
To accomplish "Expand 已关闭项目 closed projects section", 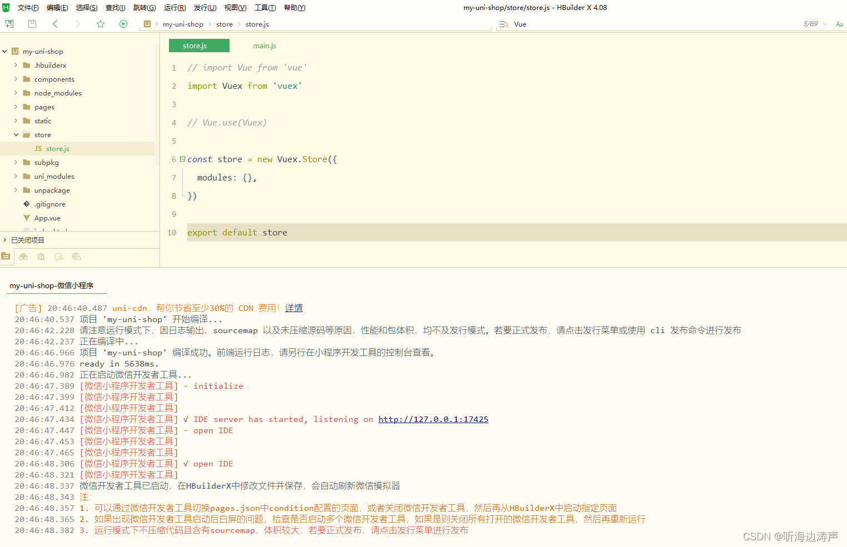I will click(5, 240).
